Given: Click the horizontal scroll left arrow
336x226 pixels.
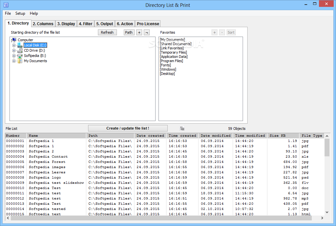Looking at the screenshot, I should point(8,218).
